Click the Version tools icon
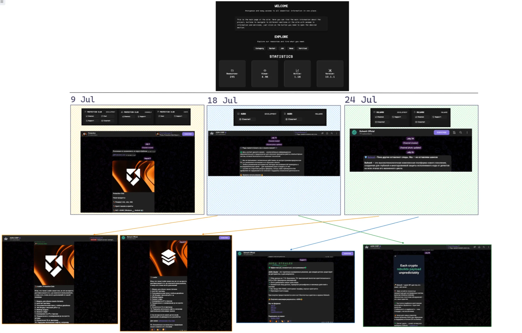Screen dimensions: 522x333 330,71
